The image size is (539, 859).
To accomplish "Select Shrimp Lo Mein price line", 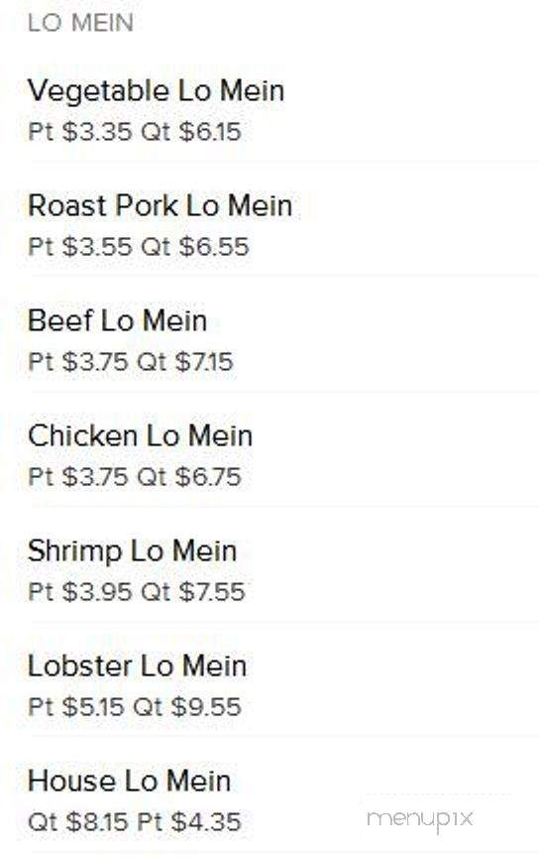I will pyautogui.click(x=137, y=591).
